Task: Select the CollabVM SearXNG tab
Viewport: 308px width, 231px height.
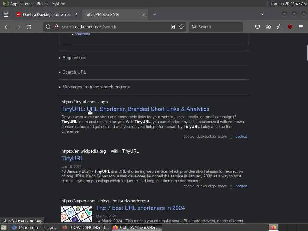Action: [x=115, y=14]
